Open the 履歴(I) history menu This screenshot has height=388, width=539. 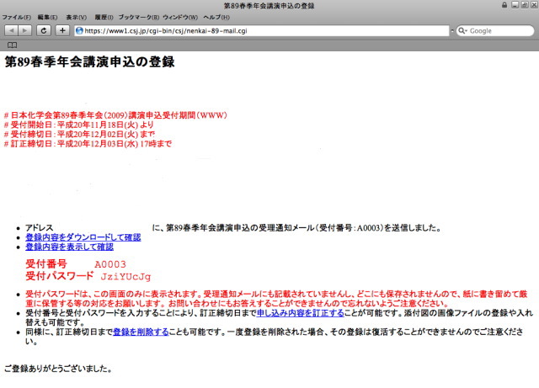[103, 17]
